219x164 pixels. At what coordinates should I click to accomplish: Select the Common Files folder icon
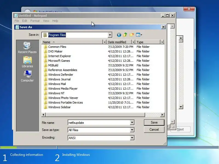coord(45,46)
